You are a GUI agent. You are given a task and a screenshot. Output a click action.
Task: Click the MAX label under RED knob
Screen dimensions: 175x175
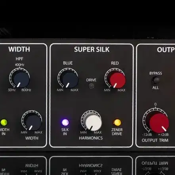[122, 90]
